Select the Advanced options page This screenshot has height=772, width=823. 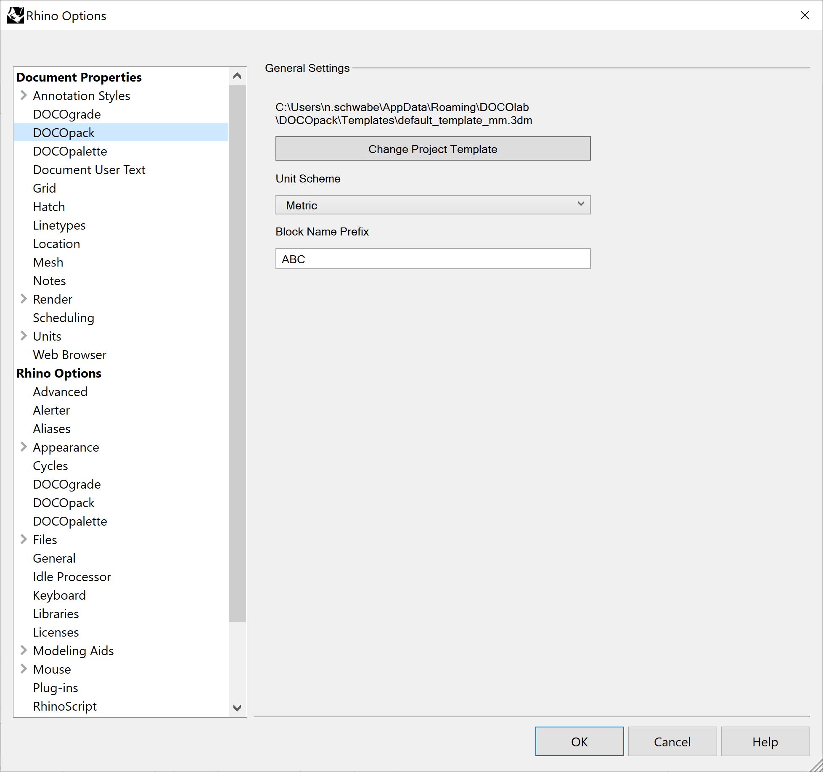[61, 392]
